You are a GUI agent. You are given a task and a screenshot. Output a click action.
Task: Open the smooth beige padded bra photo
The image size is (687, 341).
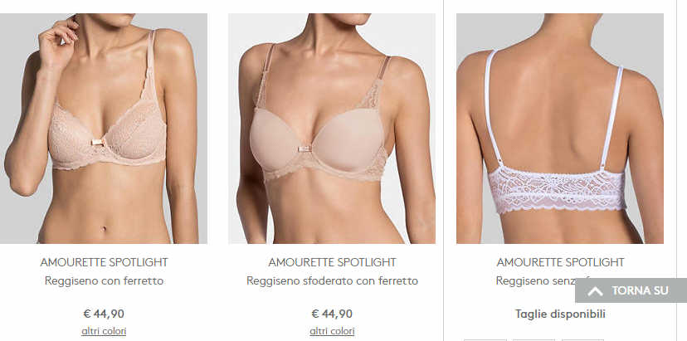(332, 129)
